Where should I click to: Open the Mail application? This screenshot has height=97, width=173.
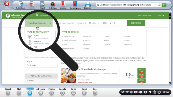[19, 92]
